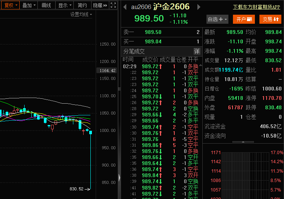Open the 显示 display dropdown
Screen dimensions: 284x199
pyautogui.click(x=65, y=5)
